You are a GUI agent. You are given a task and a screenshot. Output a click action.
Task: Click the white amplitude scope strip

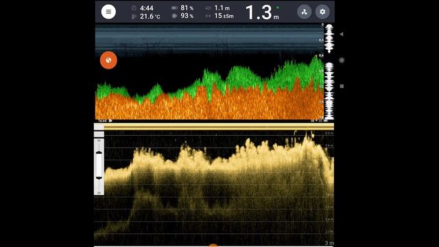[x=329, y=71]
